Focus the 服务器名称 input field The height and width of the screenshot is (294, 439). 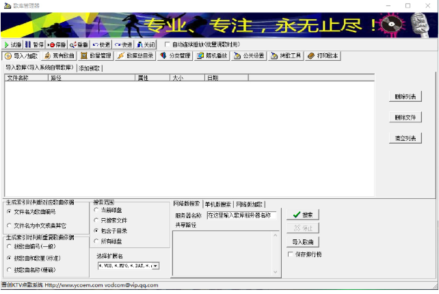coord(241,215)
